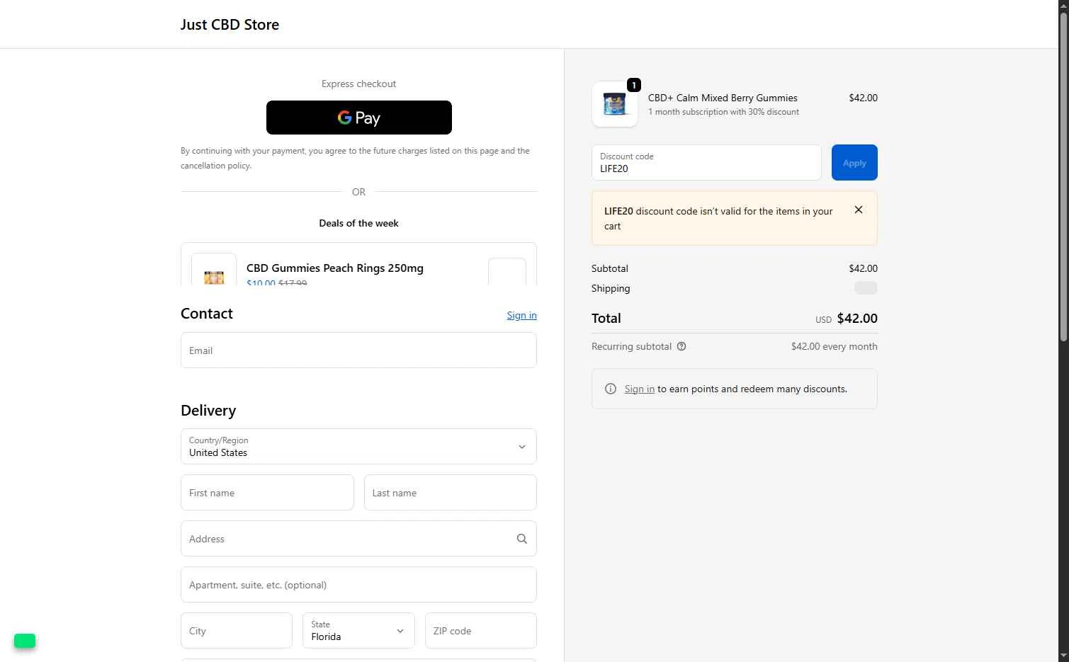This screenshot has height=662, width=1069.
Task: Click the green chat widget icon
Action: [x=25, y=641]
